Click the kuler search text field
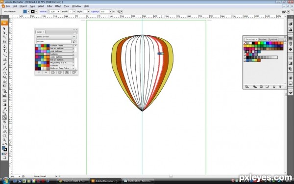This screenshot has width=294, height=184. [x=54, y=41]
